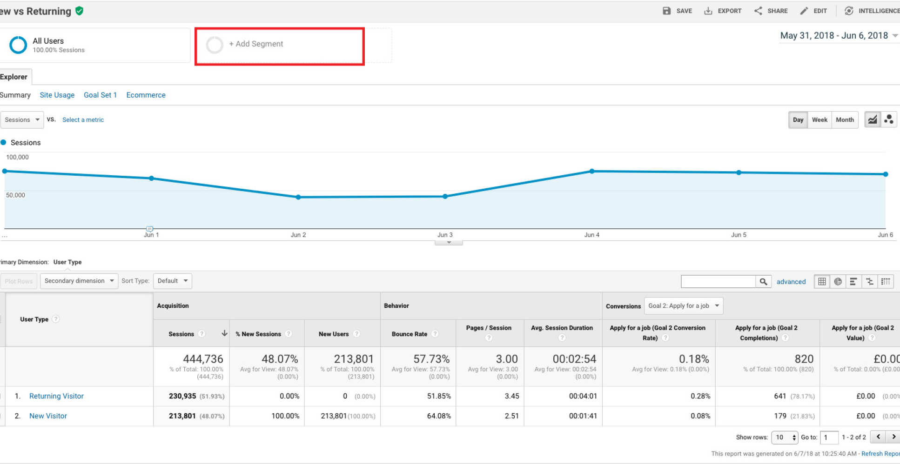Toggle chart granularity to Day
This screenshot has height=464, width=900.
tap(798, 119)
